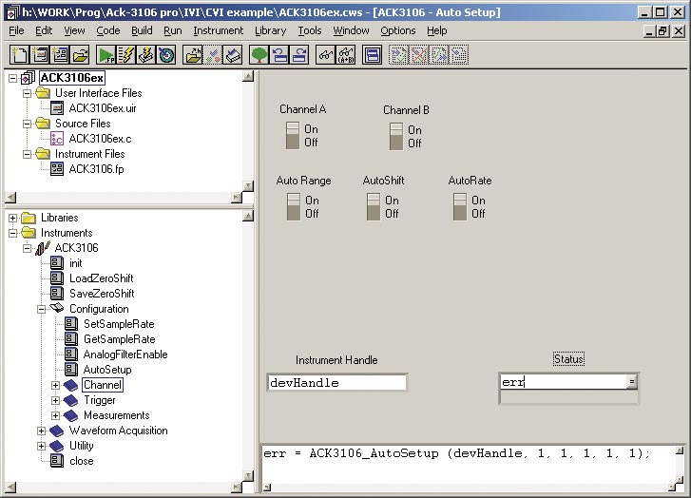Toggle the Channel B switch

point(396,136)
